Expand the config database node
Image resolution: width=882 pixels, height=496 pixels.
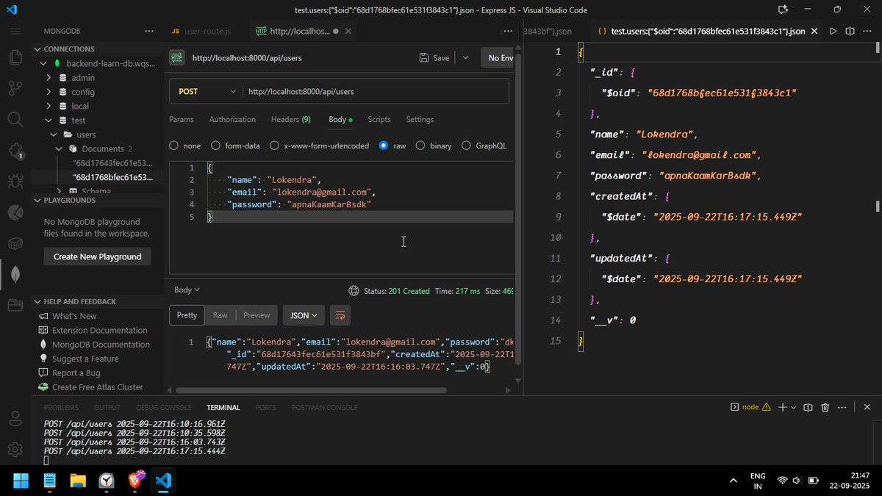(x=49, y=92)
